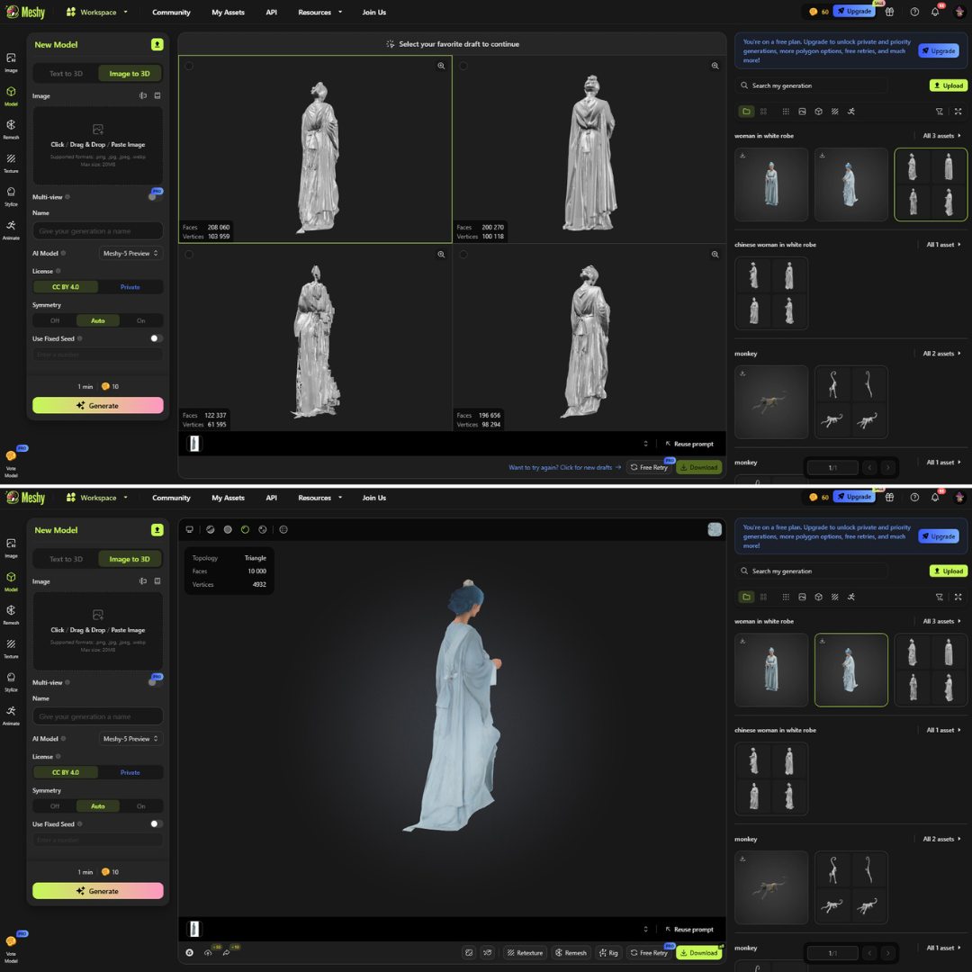Switch to the Image to 3D tab in lower window

pyautogui.click(x=130, y=559)
